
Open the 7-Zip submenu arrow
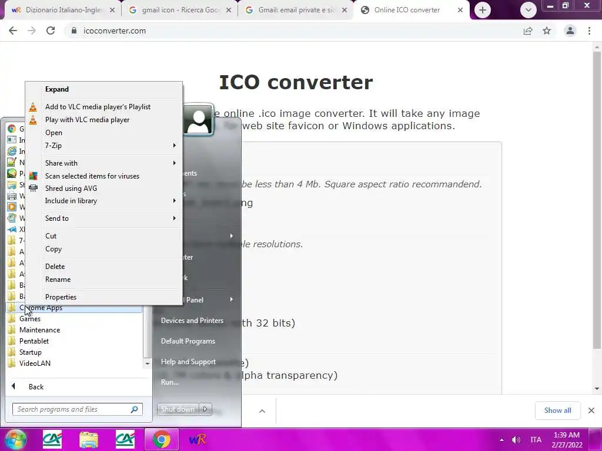coord(174,146)
